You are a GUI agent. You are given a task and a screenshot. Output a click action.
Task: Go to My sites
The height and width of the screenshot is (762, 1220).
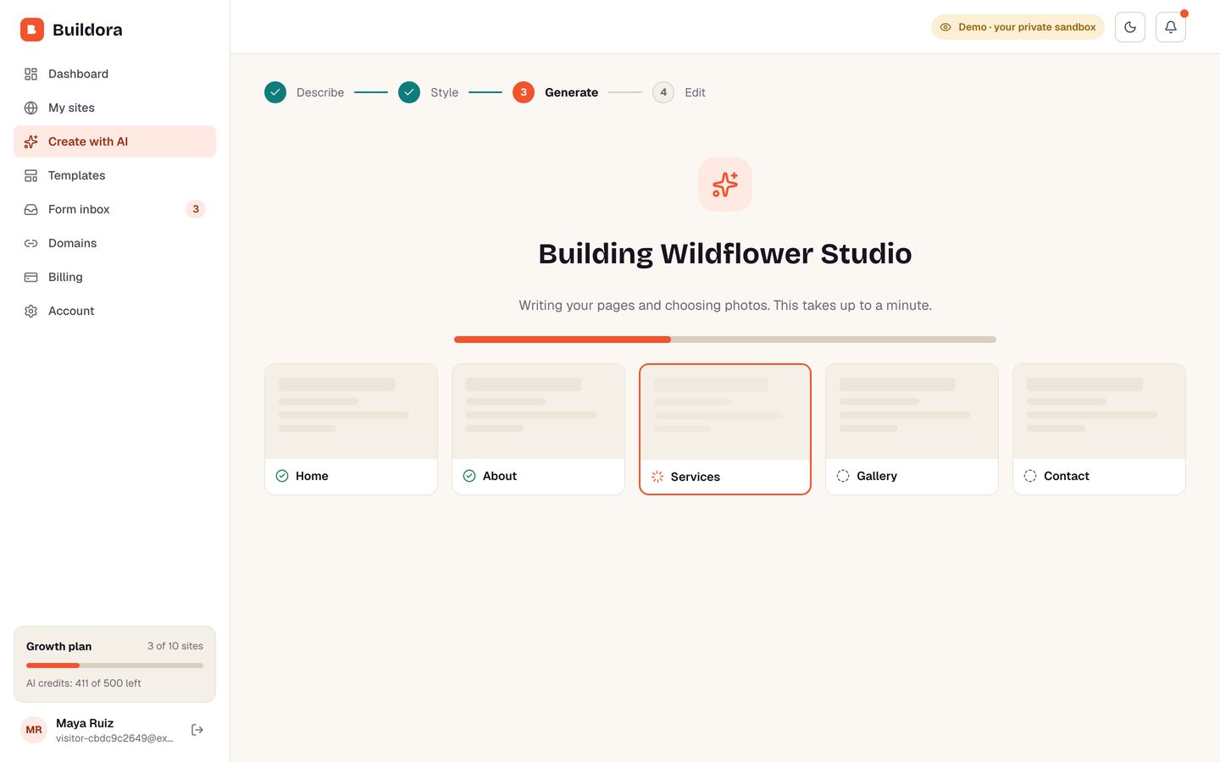point(114,108)
